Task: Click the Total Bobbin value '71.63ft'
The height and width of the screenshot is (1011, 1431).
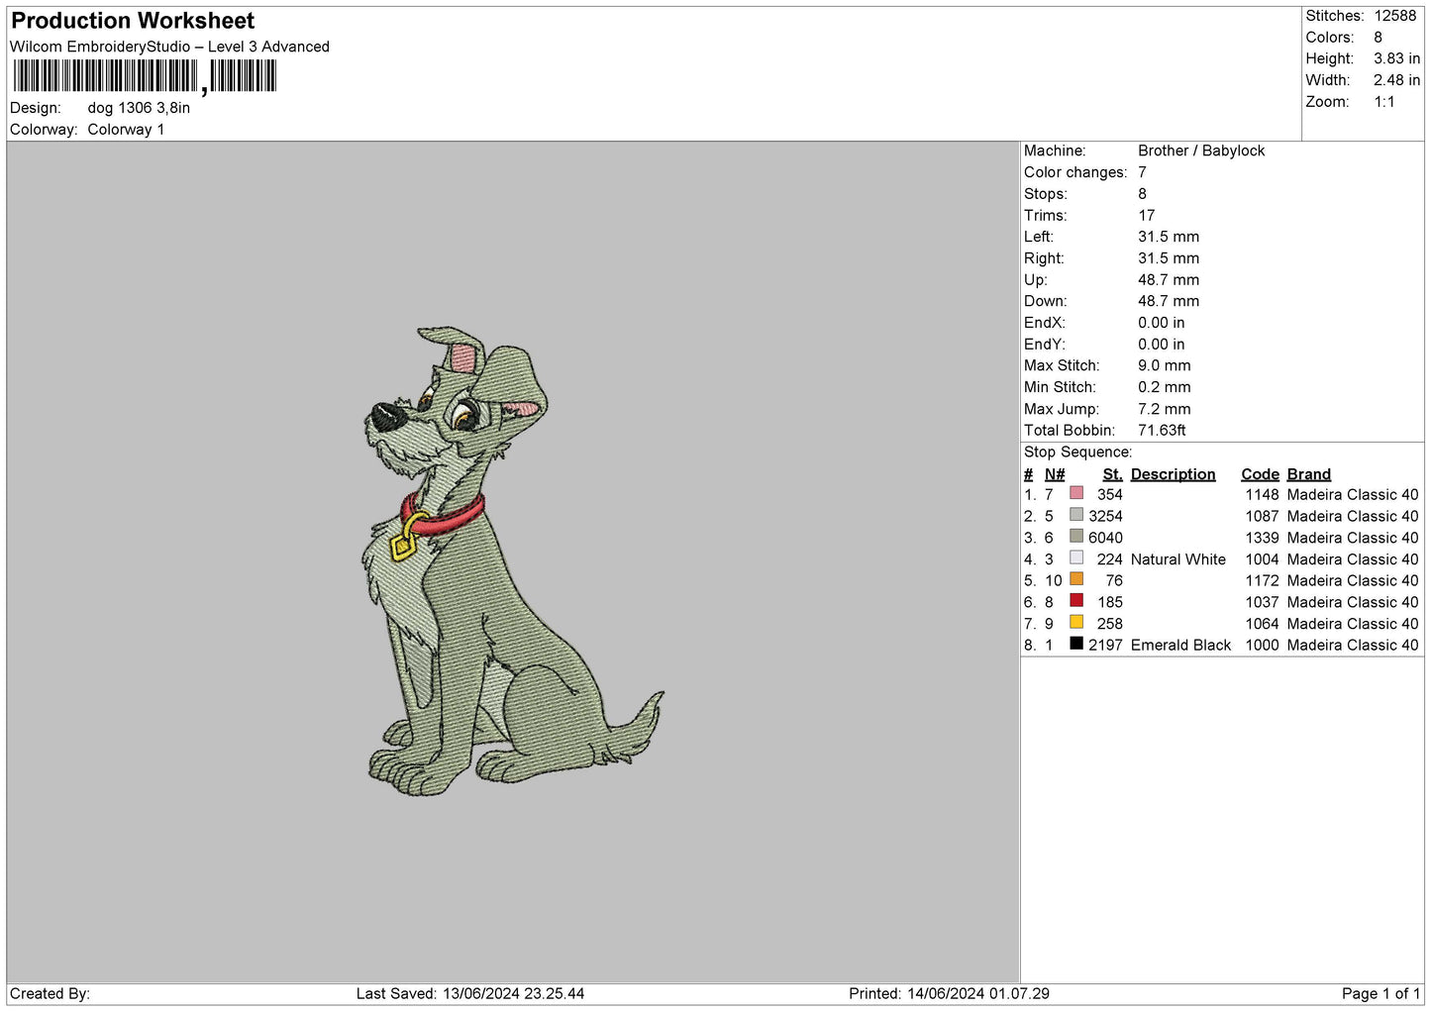Action: 1162,431
